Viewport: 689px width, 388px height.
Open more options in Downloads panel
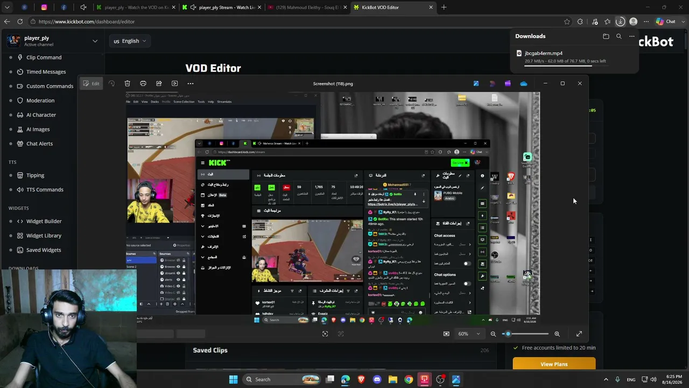pyautogui.click(x=632, y=36)
